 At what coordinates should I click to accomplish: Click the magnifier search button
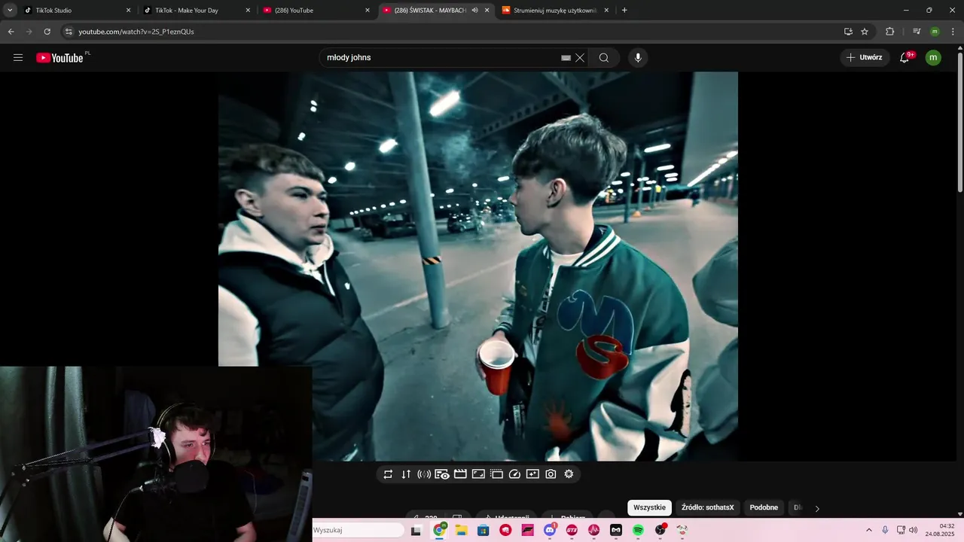[604, 57]
